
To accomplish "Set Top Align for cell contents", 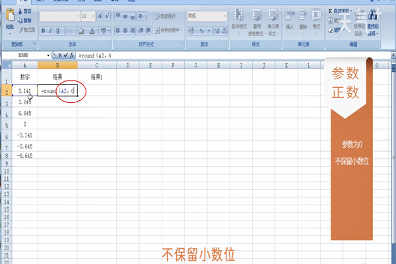I will coord(118,16).
